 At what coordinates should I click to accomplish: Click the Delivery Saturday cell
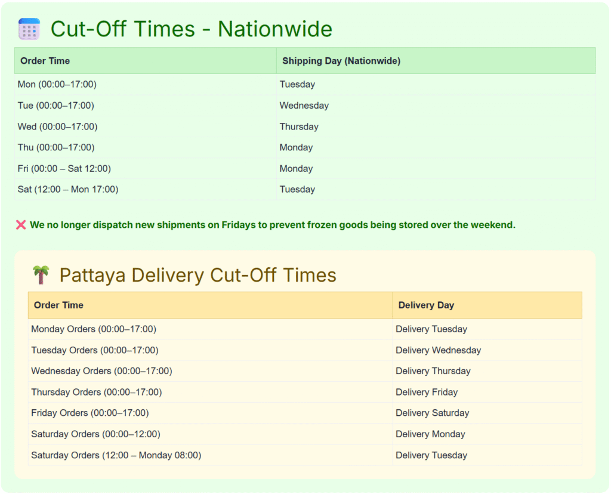coord(432,413)
